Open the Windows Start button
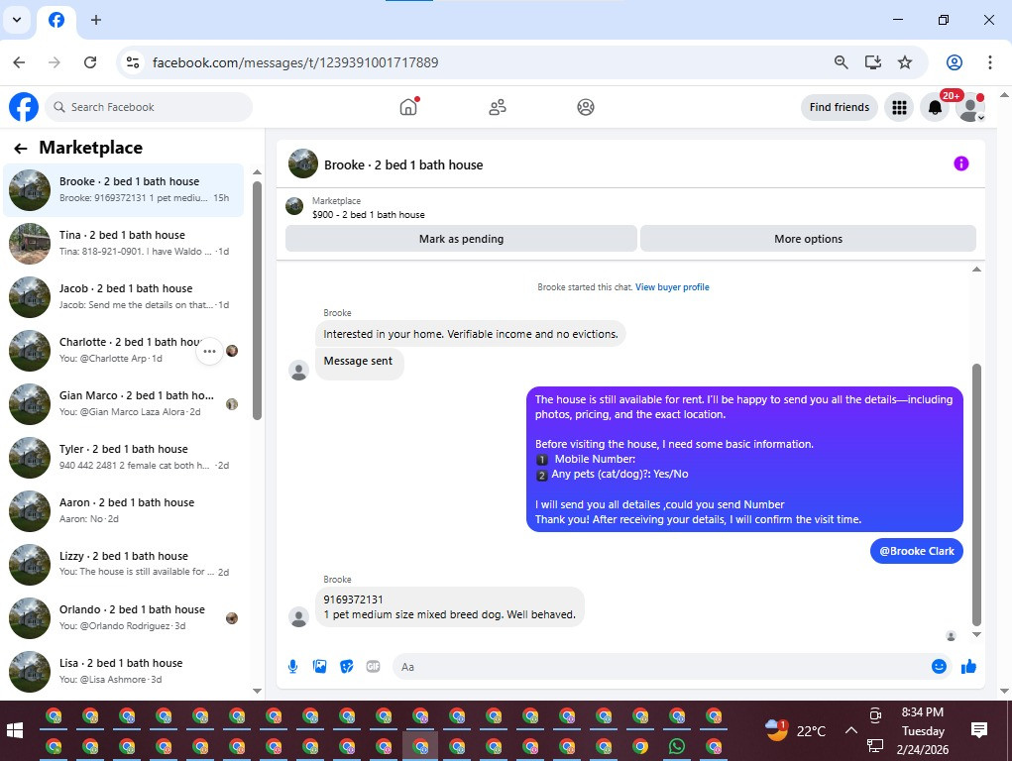Image resolution: width=1012 pixels, height=761 pixels. [x=14, y=730]
